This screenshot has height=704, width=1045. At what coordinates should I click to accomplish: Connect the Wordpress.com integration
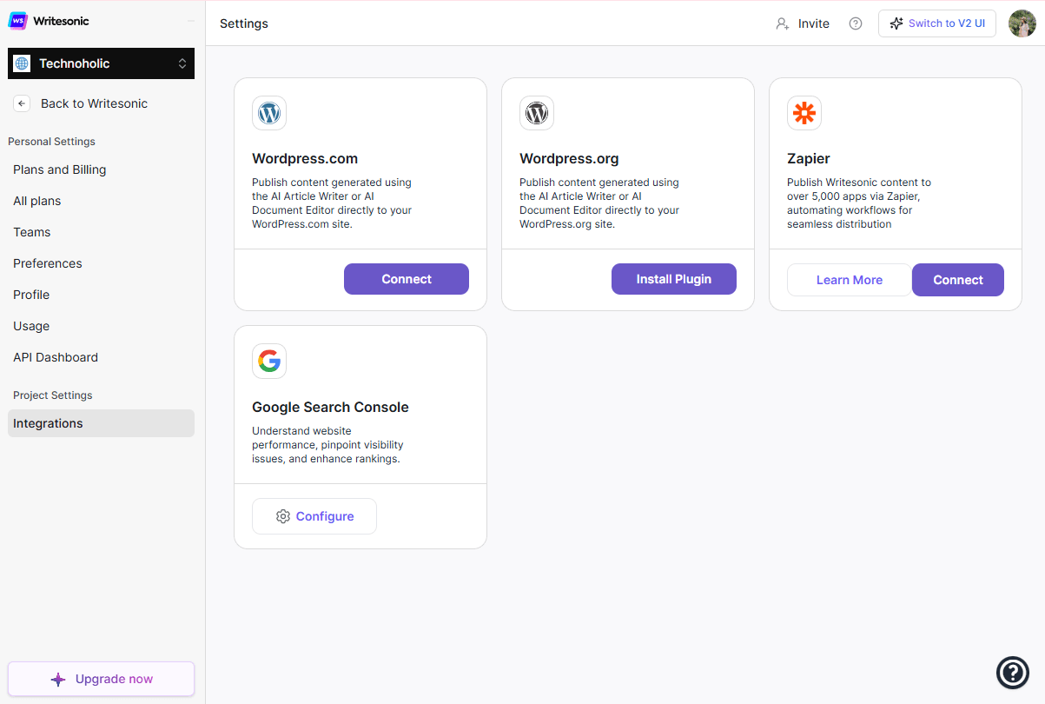click(x=406, y=279)
